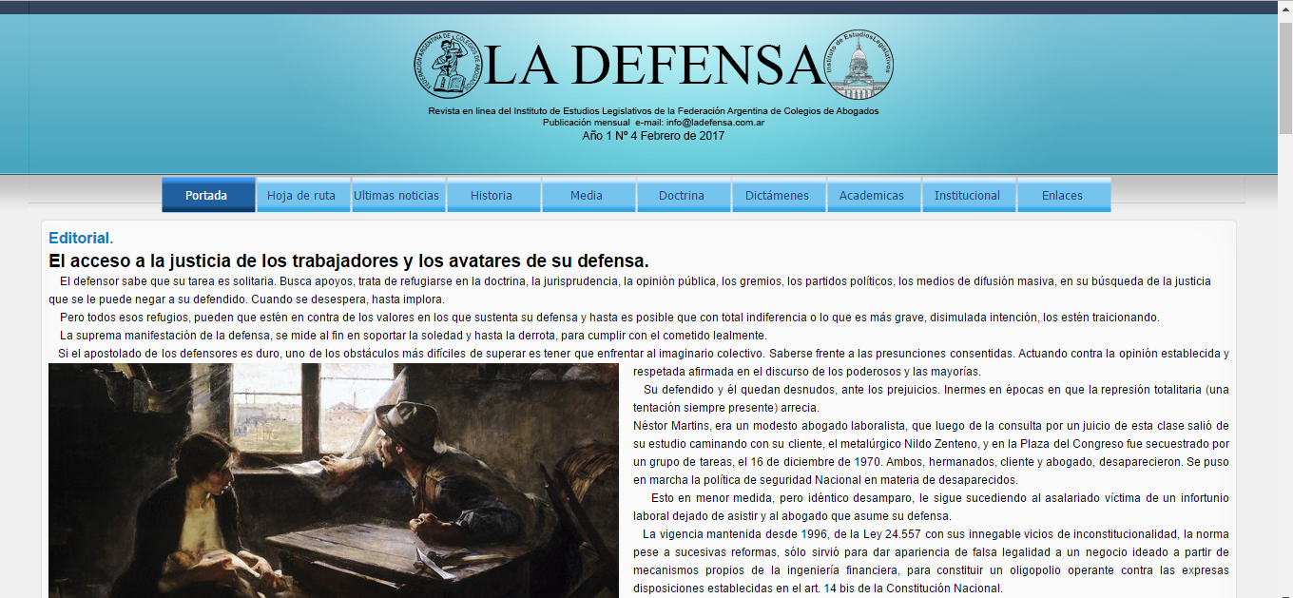Open Ultimas noticias section
The width and height of the screenshot is (1293, 598).
point(397,195)
